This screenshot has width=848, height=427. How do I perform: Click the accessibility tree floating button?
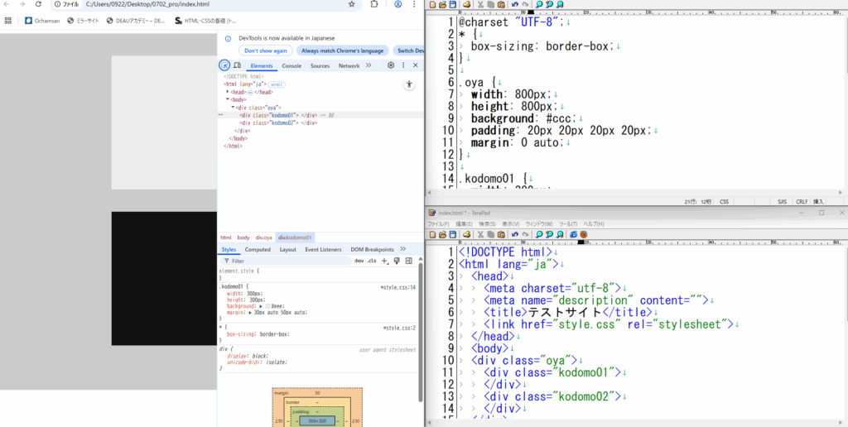408,84
